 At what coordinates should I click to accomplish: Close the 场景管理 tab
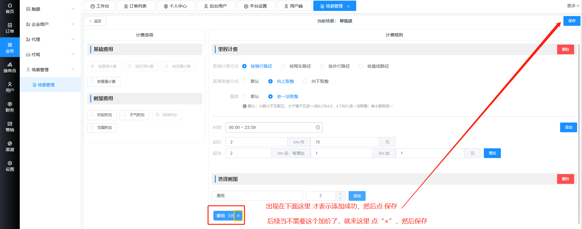click(x=348, y=6)
